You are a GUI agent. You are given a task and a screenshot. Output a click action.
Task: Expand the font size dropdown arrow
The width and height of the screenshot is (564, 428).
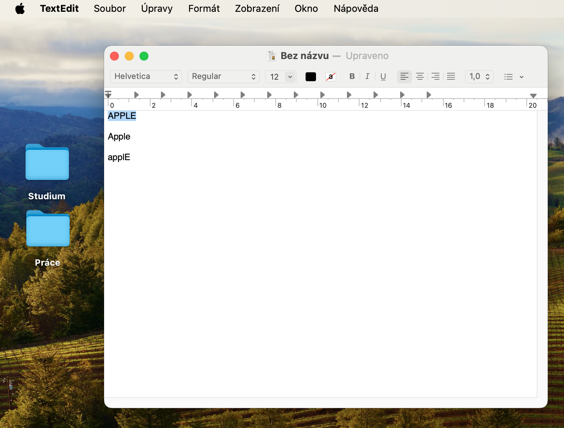pyautogui.click(x=290, y=77)
